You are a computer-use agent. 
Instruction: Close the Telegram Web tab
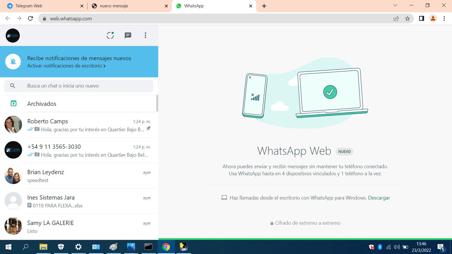click(82, 6)
